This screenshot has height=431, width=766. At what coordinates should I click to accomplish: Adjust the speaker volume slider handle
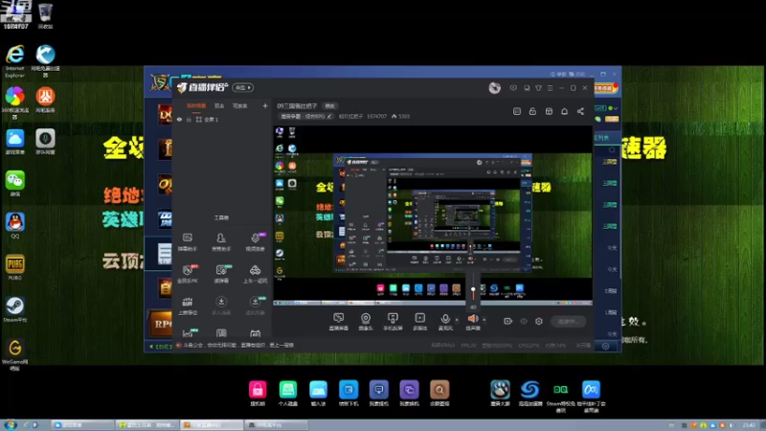pos(473,289)
